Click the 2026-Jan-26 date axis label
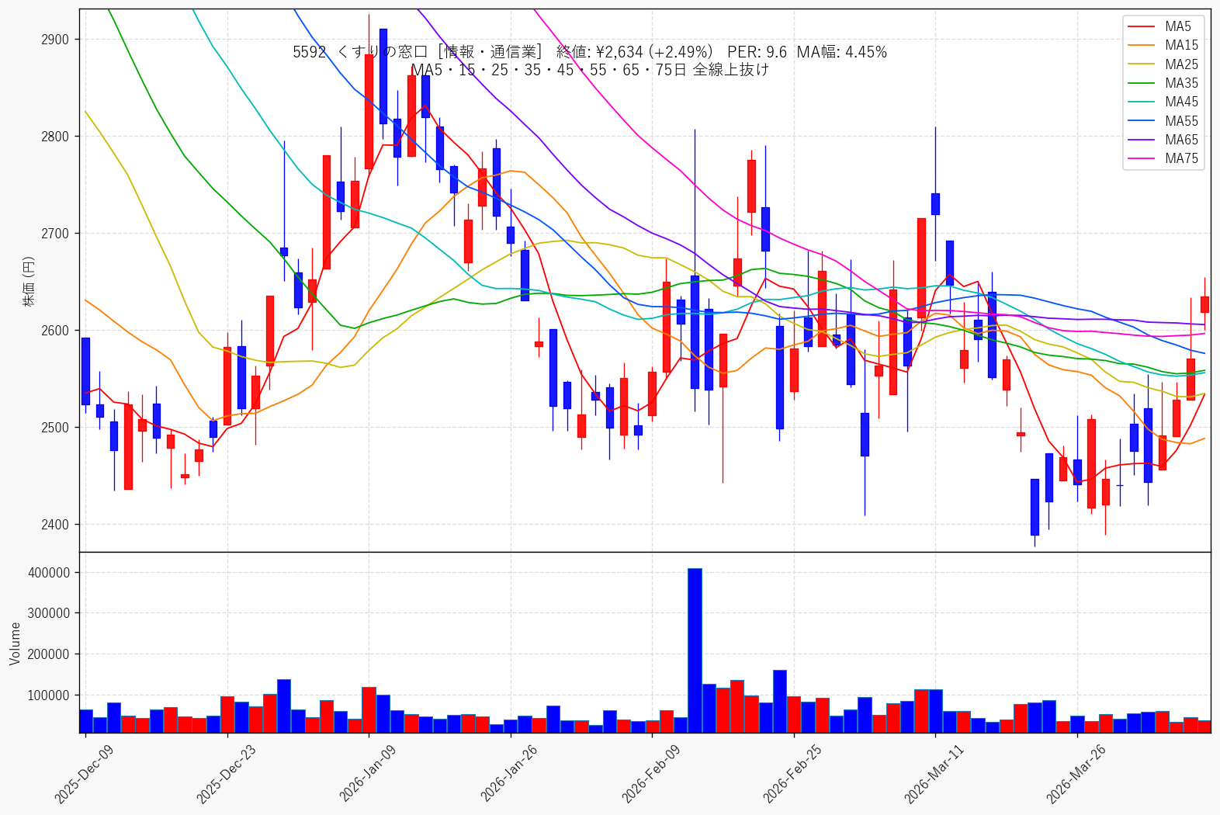 click(509, 773)
